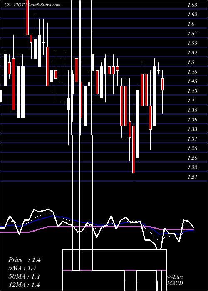208x291 pixels.
Task: Click the 1.26 price axis label
Action: coord(192,158)
